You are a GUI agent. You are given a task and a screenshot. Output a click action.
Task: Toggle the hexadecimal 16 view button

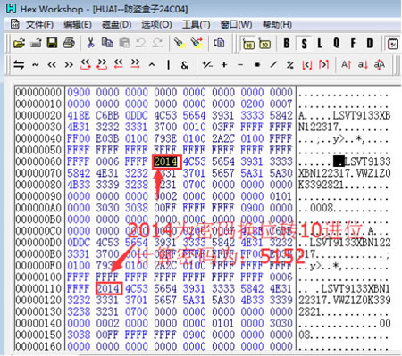click(x=248, y=44)
